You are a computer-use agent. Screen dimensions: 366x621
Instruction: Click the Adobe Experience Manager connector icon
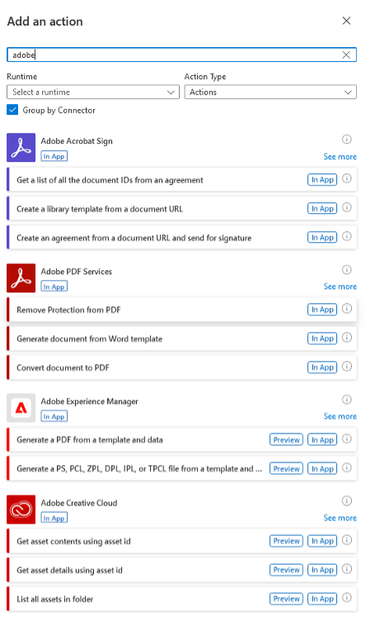point(21,408)
